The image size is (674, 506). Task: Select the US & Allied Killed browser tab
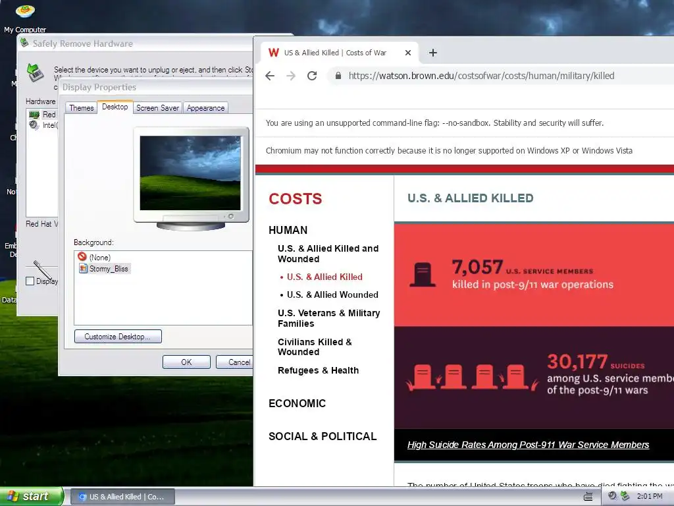click(339, 53)
